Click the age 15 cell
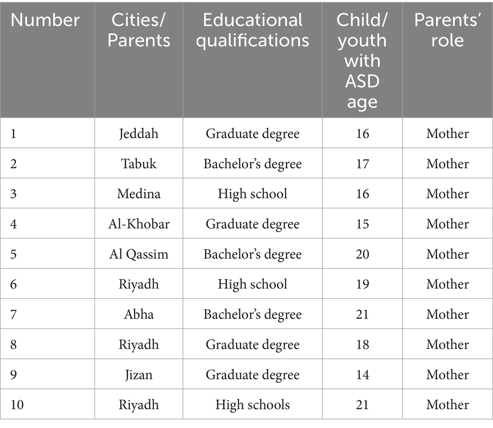Image resolution: width=493 pixels, height=428 pixels. 362,224
